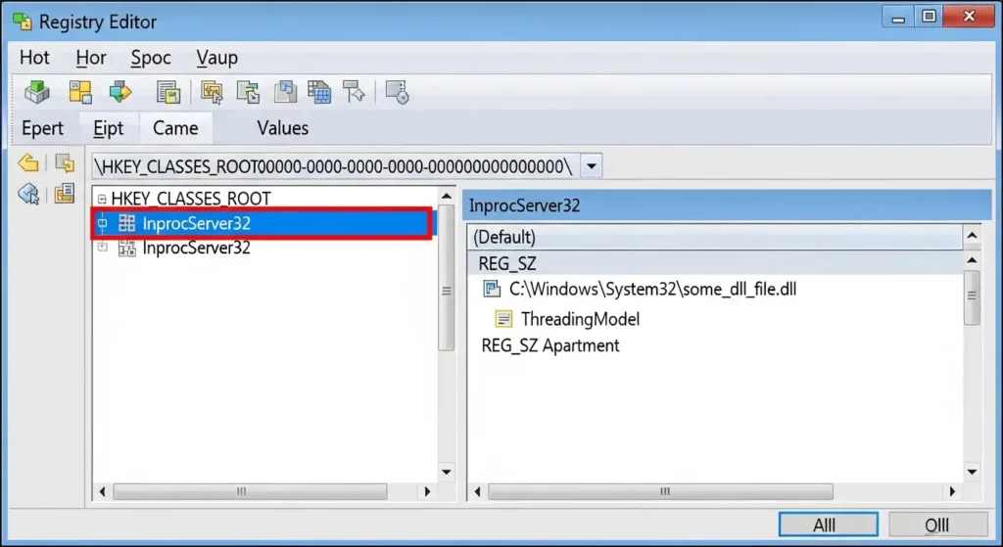Image resolution: width=1003 pixels, height=547 pixels.
Task: Expand the unselected lower InprocServer32 node
Action: pos(102,248)
